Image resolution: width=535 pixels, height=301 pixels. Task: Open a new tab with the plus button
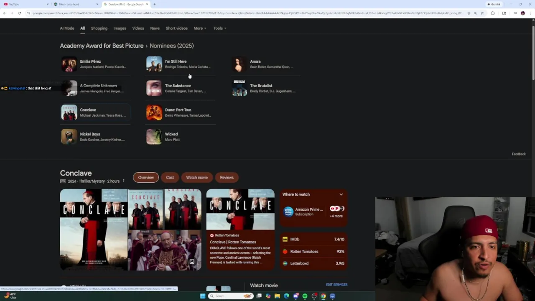coord(154,4)
